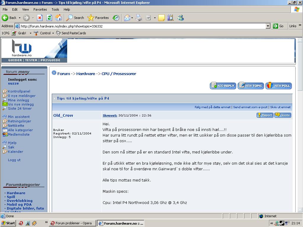The image size is (303, 227).
Task: Go back with the Back arrow
Action: 9,18
